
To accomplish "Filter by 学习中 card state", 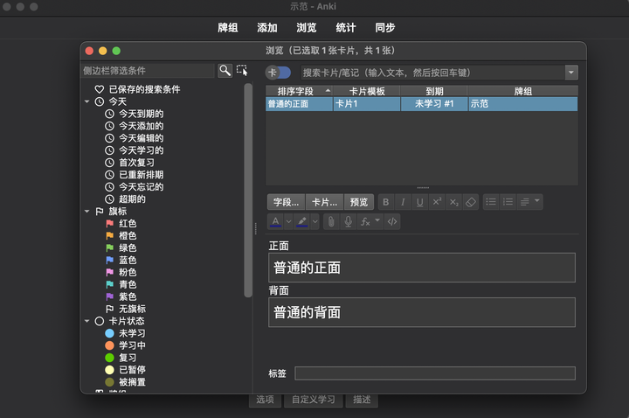I will 125,345.
